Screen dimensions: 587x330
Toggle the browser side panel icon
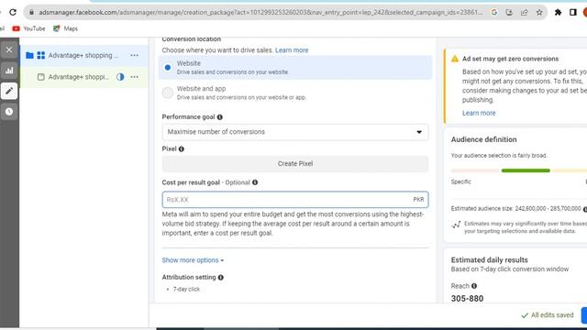tap(572, 12)
